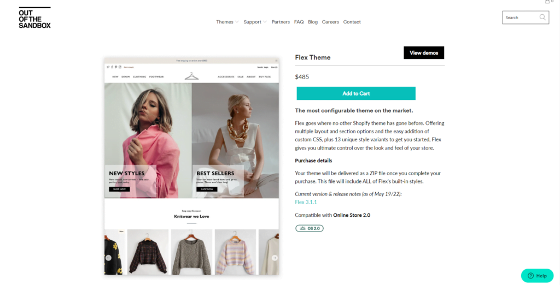The width and height of the screenshot is (560, 285).
Task: Click the carousel previous arrow in preview
Action: click(109, 258)
